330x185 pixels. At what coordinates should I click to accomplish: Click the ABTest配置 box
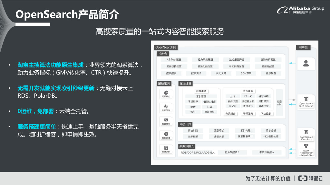[x=174, y=59]
